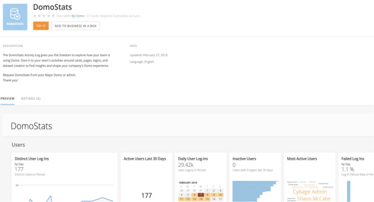Click the Users section heading
Viewport: 374px width, 202px height.
tap(18, 145)
